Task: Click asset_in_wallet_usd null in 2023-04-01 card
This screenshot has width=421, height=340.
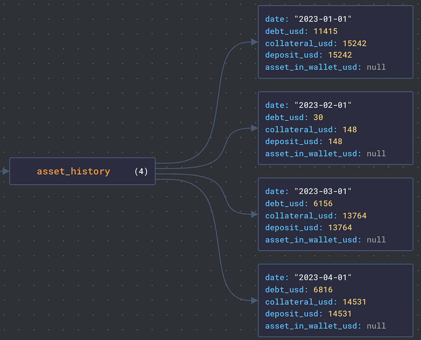Action: 376,326
